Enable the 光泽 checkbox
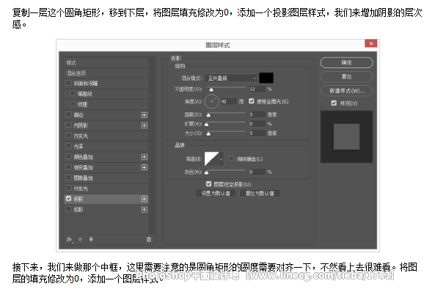The height and width of the screenshot is (289, 435). [68, 146]
